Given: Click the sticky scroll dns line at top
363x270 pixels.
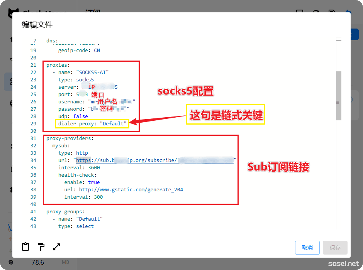Looking at the screenshot, I should (52, 40).
